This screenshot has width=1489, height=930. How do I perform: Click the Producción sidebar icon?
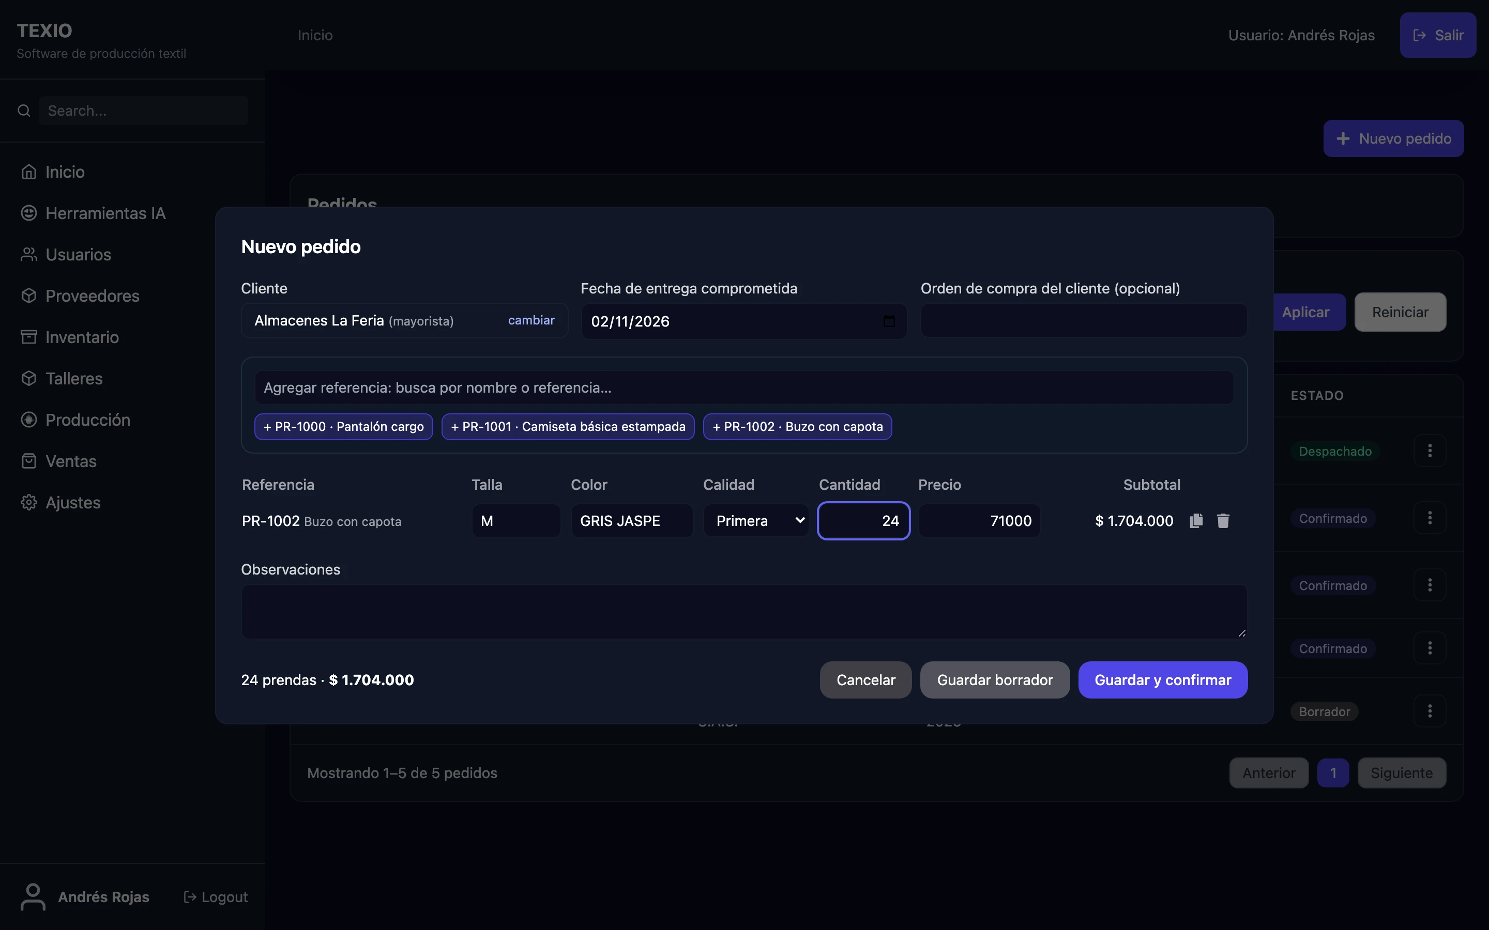(29, 420)
